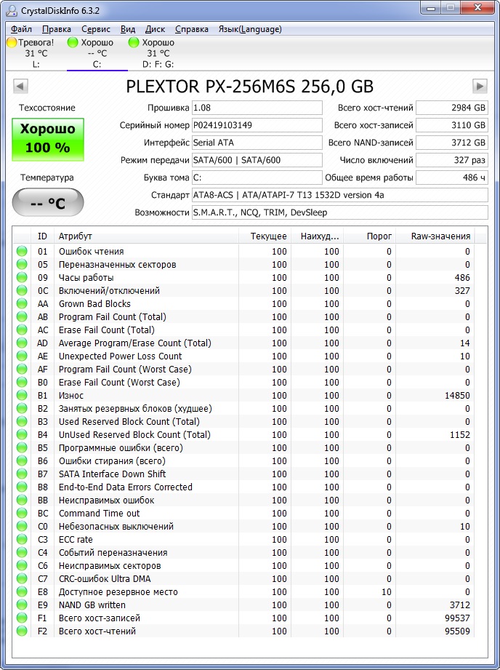Viewport: 500px width, 670px height.
Task: Click the serial number field P02419103149
Action: click(x=257, y=125)
